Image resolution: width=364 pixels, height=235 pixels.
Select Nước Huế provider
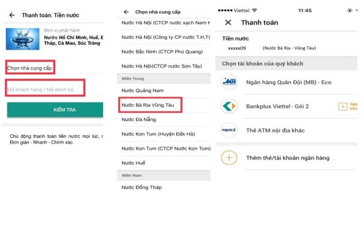[x=166, y=163]
